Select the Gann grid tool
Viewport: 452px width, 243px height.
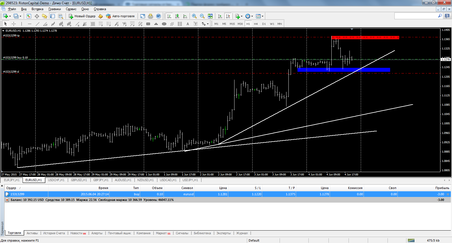(93, 24)
